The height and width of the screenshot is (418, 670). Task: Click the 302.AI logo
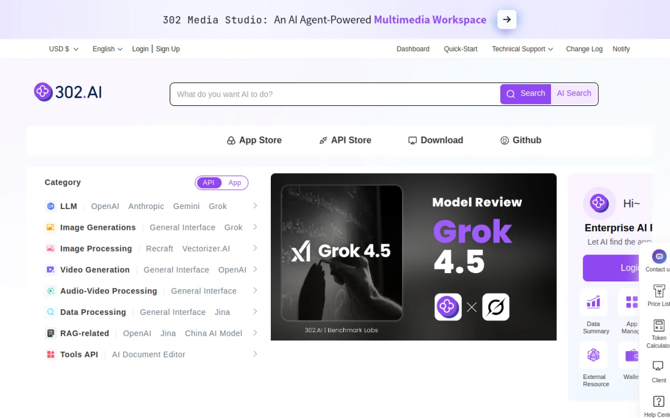(x=68, y=92)
